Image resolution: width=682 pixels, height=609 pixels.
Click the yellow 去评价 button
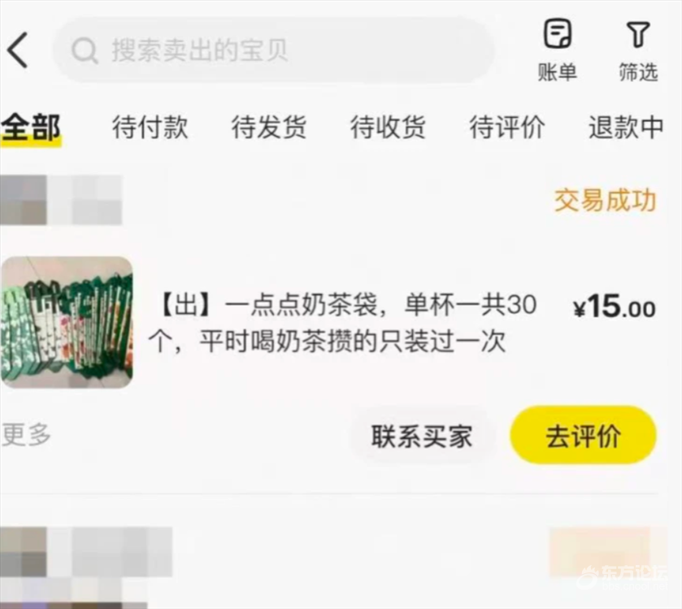point(584,436)
